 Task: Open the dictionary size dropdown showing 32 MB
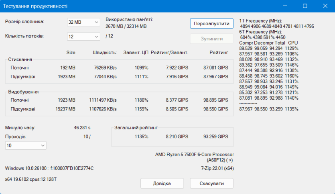(x=83, y=22)
